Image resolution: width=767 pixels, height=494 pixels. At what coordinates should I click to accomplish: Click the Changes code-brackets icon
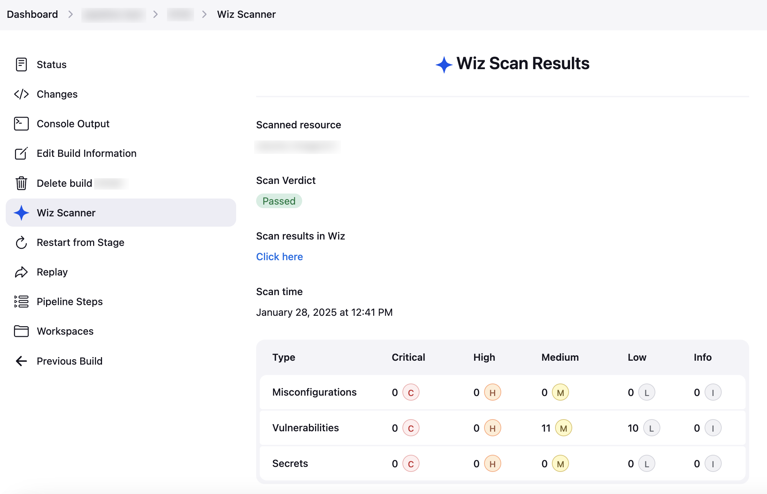(21, 94)
